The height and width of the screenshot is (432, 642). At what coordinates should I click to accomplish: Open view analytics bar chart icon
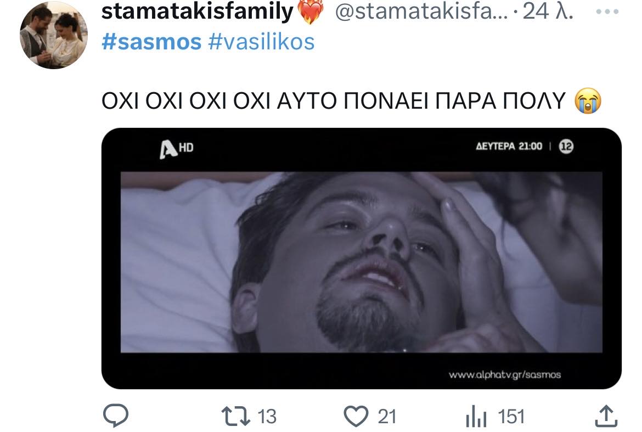(477, 417)
